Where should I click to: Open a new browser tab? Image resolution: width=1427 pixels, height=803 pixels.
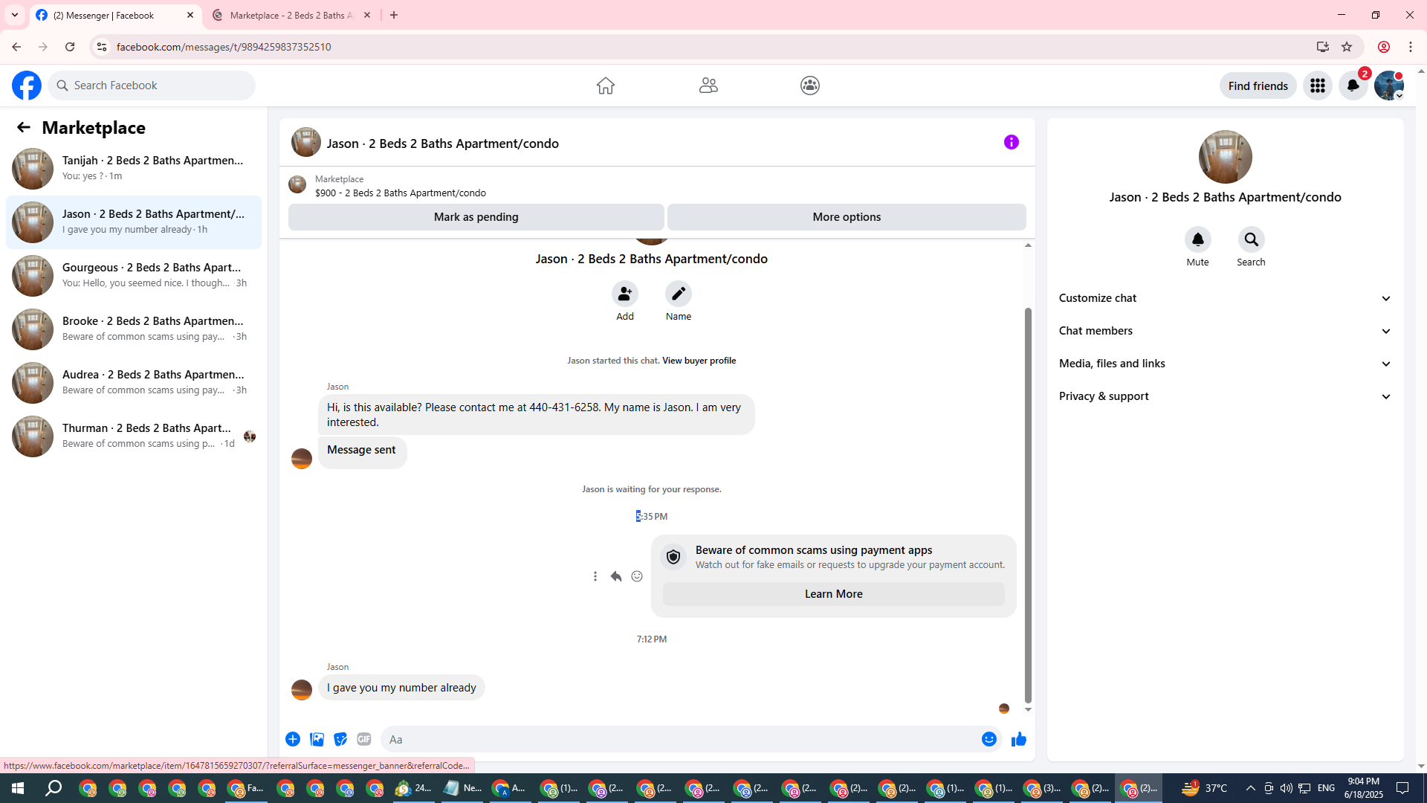[394, 15]
